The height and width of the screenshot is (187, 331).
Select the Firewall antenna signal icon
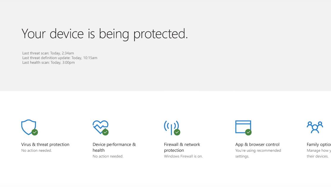(171, 126)
